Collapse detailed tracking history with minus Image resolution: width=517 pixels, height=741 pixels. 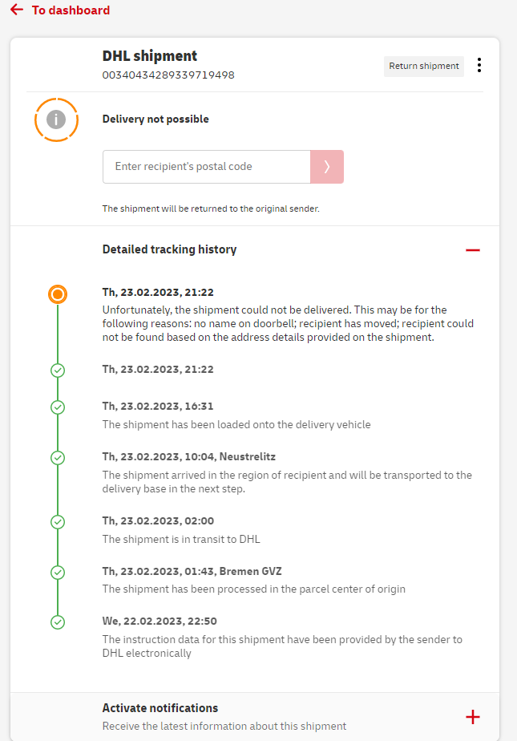click(x=473, y=250)
